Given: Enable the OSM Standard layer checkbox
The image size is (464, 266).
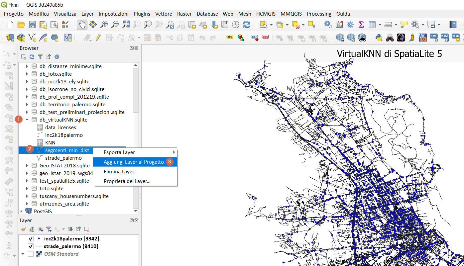Looking at the screenshot, I should 31,254.
